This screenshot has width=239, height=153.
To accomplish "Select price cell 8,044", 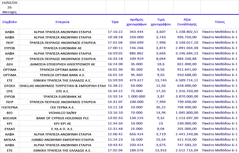I will [161, 59].
